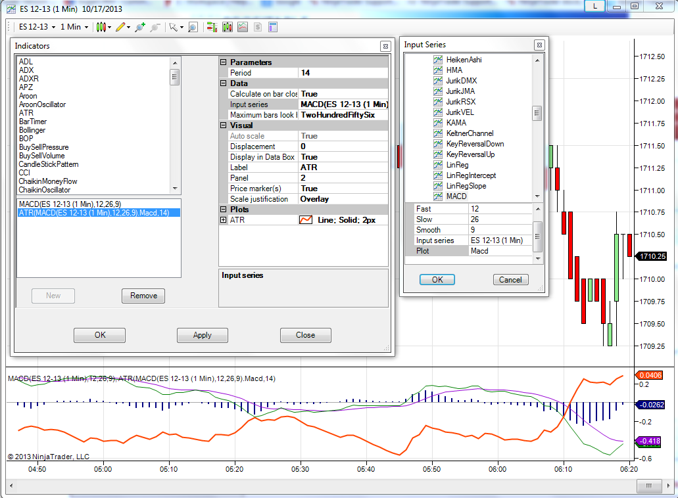The height and width of the screenshot is (498, 678).
Task: Select the drawing tools pencil icon
Action: pyautogui.click(x=120, y=27)
